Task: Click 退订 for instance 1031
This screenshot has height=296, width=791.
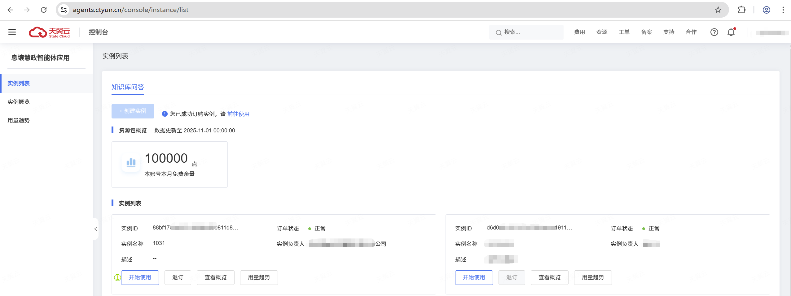Action: (178, 277)
